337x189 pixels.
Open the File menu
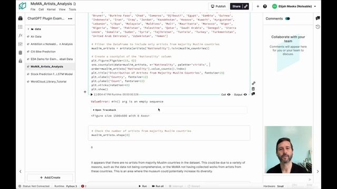33,9
